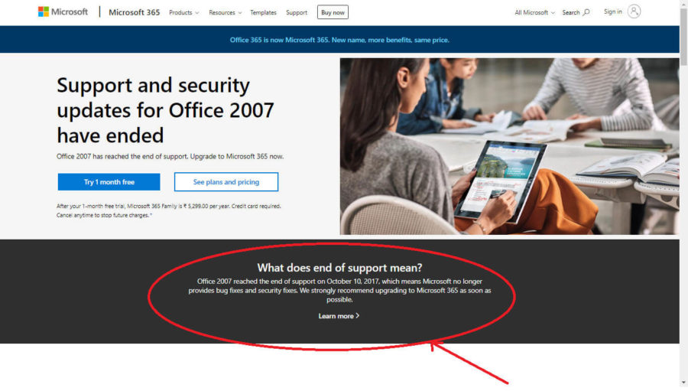Select See plans and pricing
688x391 pixels.
tap(226, 182)
